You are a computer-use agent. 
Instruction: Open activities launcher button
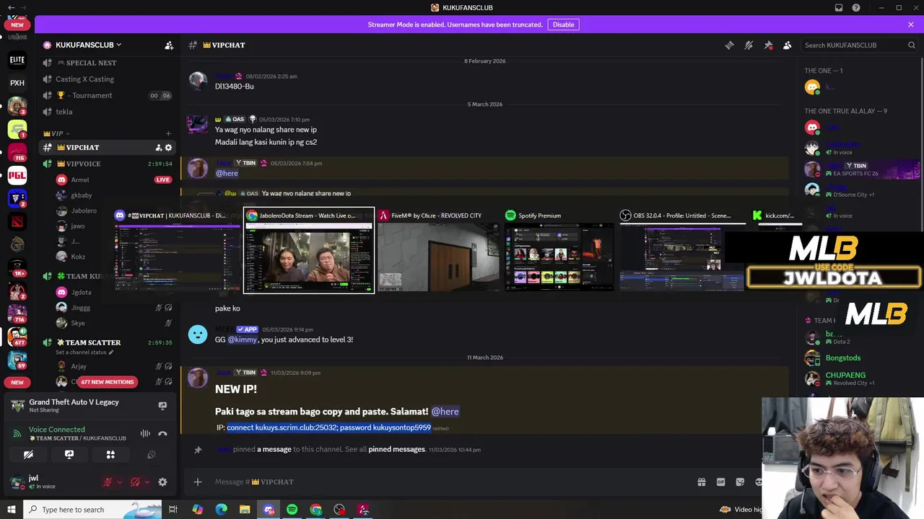point(110,455)
